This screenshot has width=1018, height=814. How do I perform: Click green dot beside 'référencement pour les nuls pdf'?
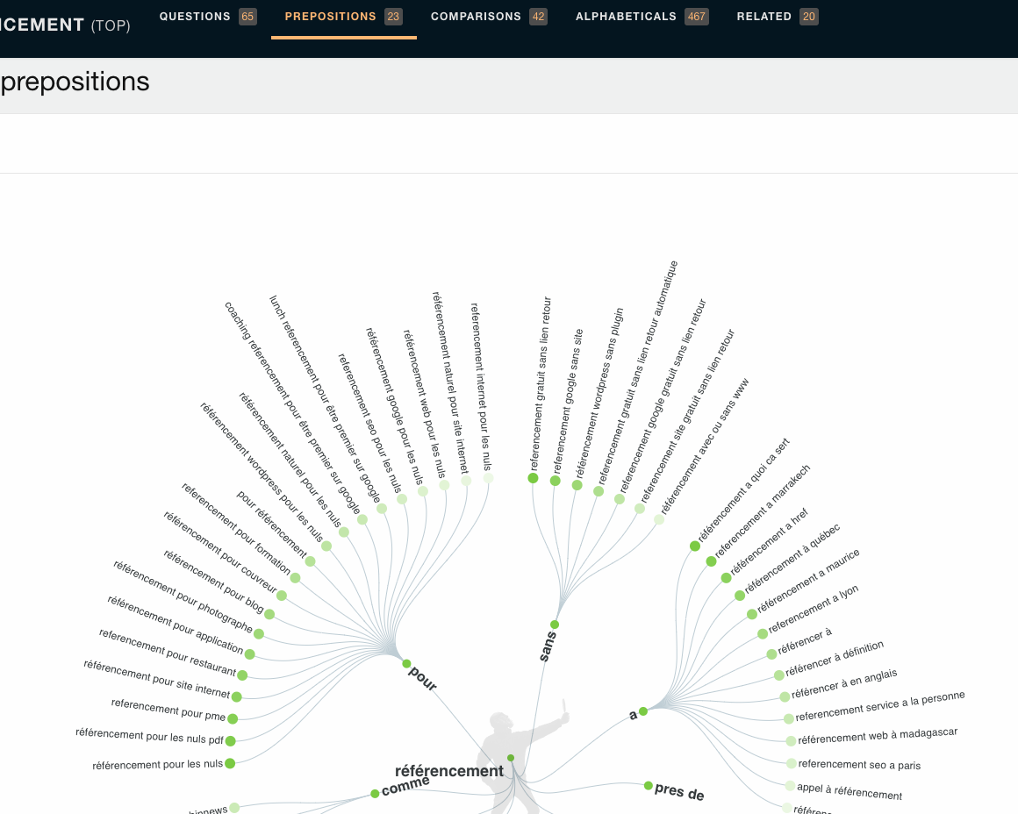[231, 741]
